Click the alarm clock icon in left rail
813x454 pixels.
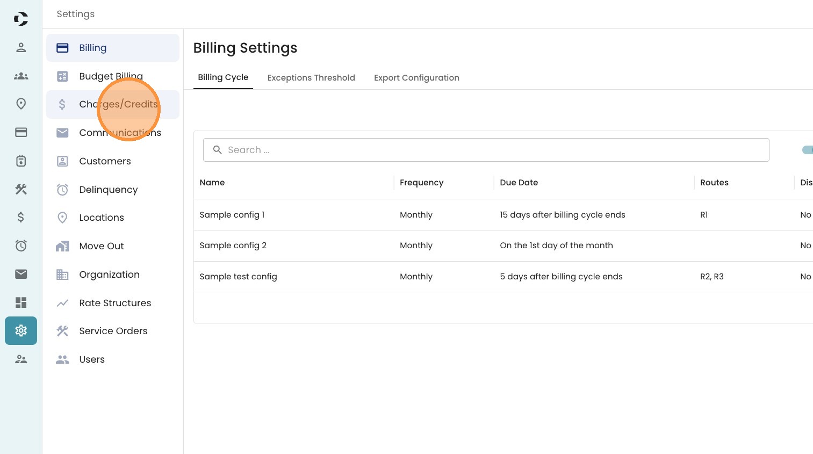coord(21,246)
